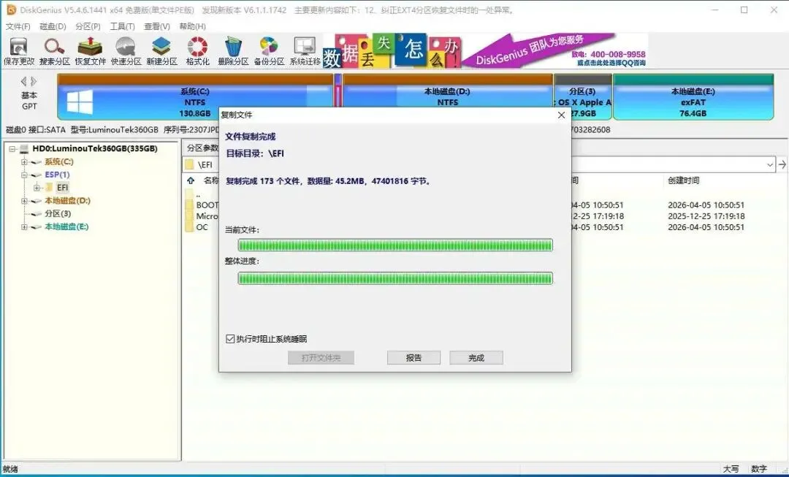The image size is (789, 477).
Task: Select 本地磁盘(E:) in the disk tree
Action: [66, 227]
